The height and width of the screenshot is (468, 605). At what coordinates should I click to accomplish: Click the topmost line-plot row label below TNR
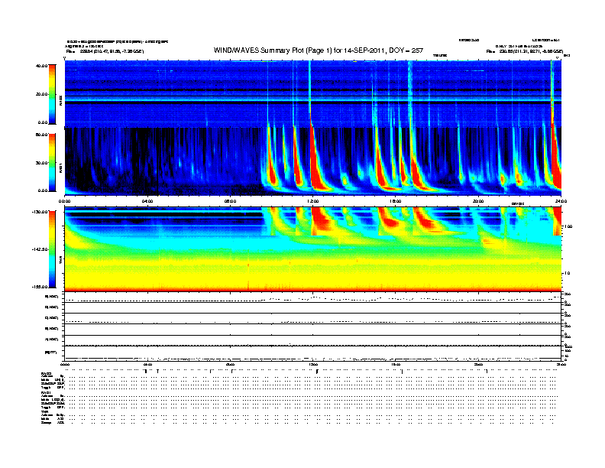click(x=52, y=297)
